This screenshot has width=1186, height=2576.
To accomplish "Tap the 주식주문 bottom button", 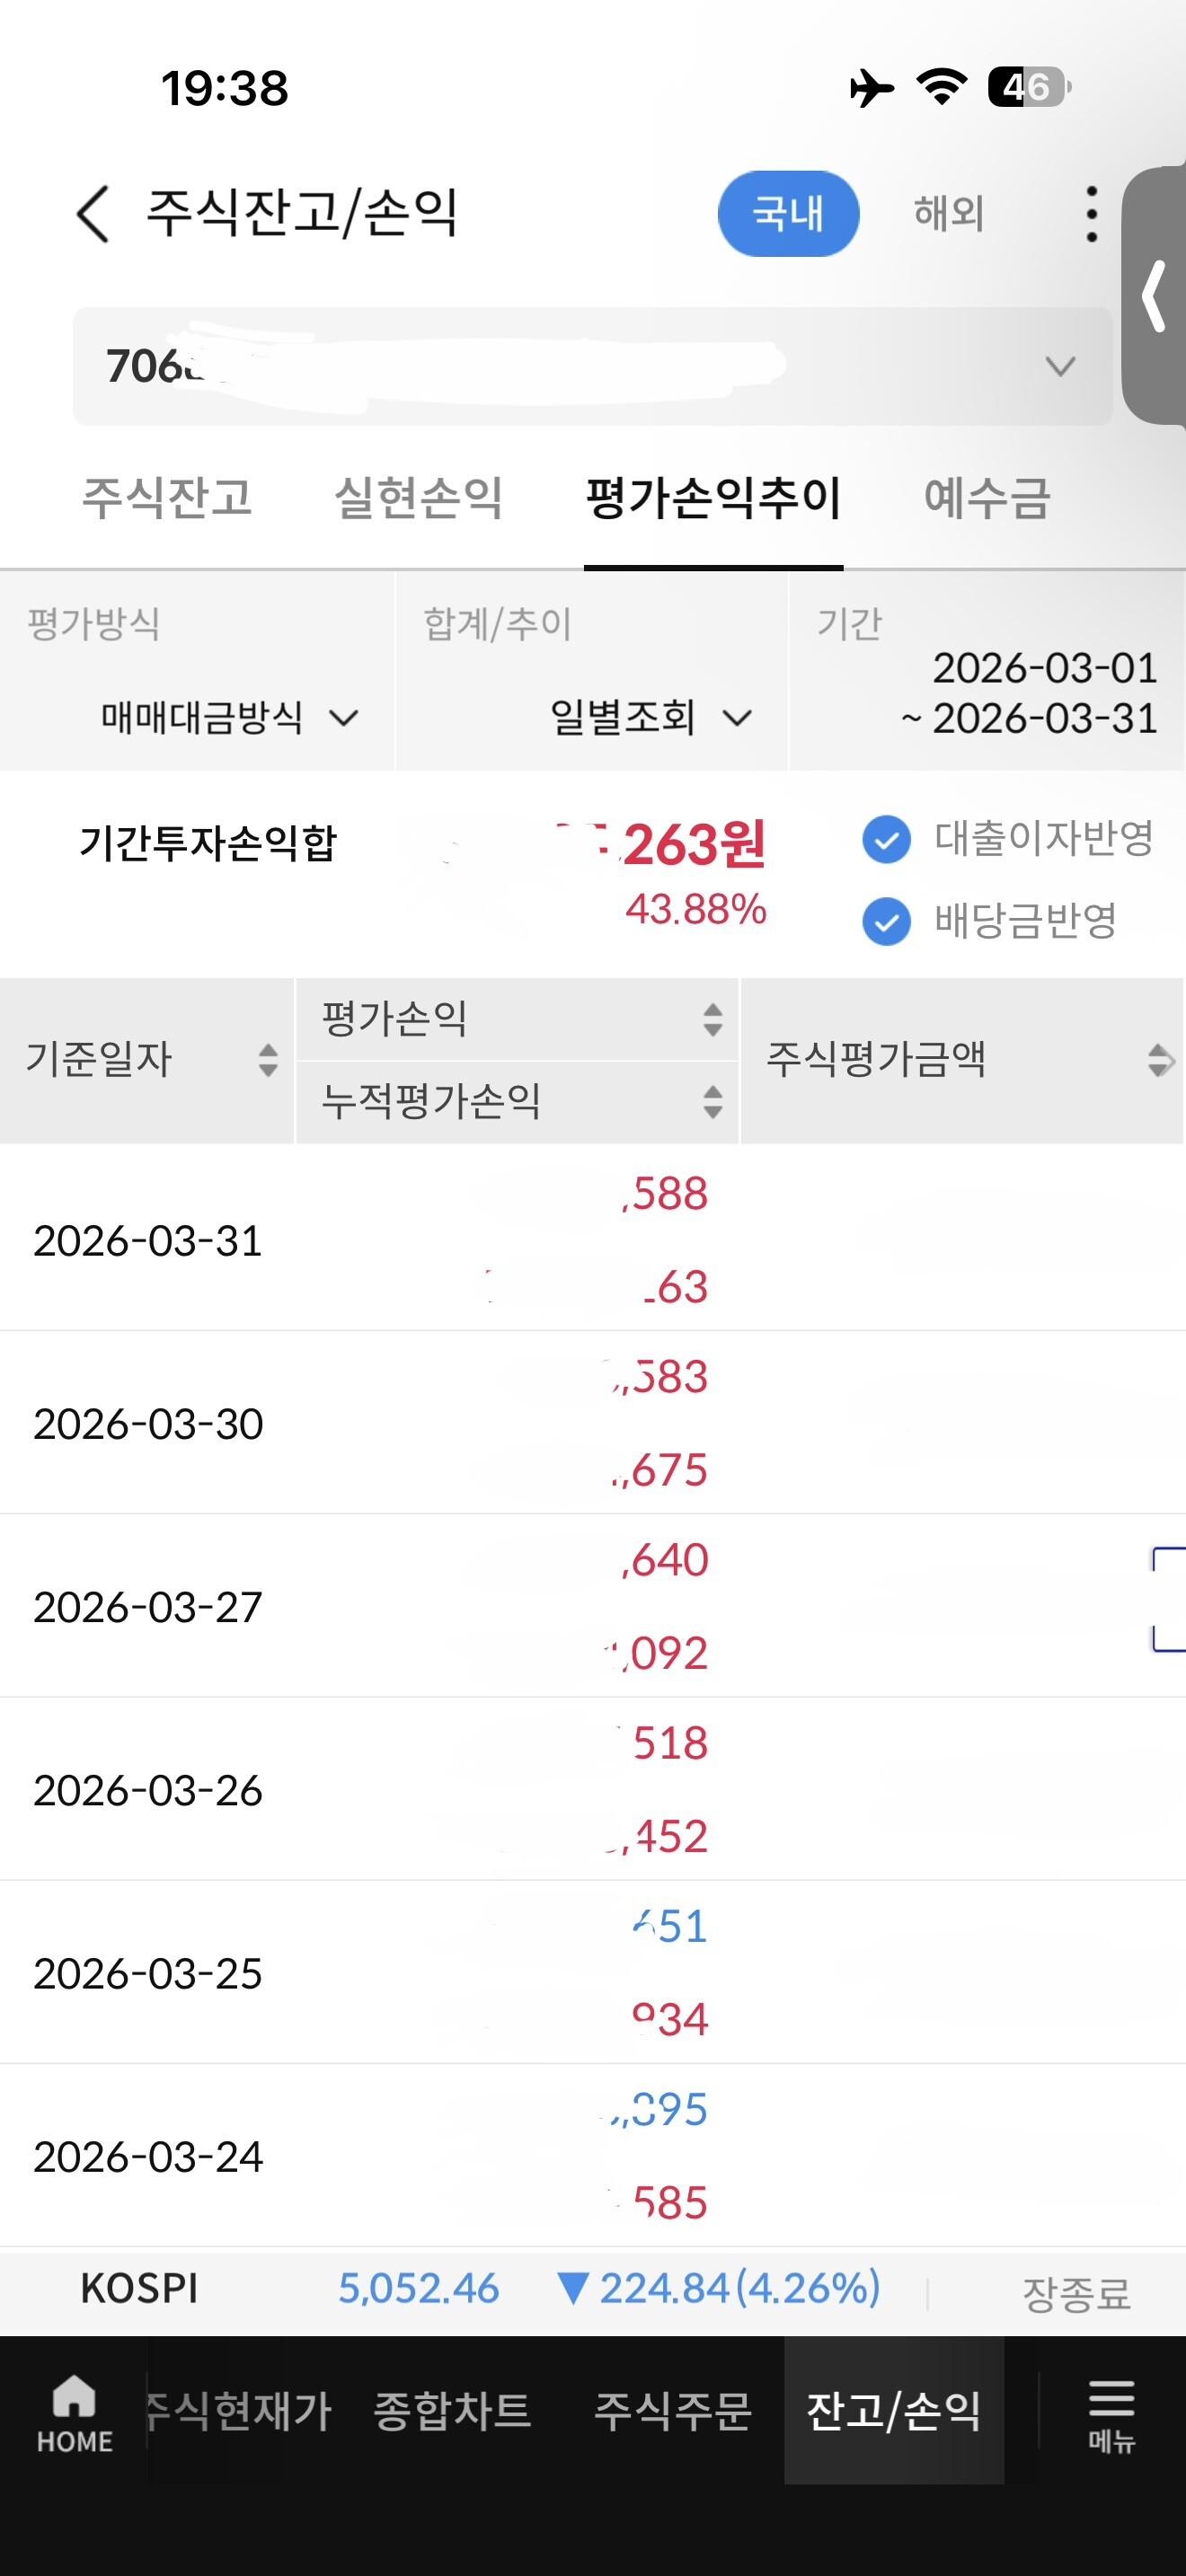I will coord(672,2411).
